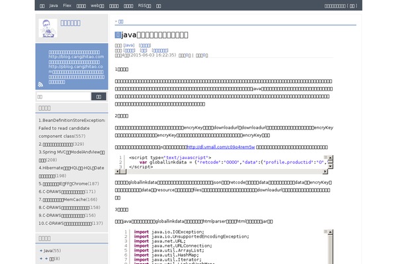The width and height of the screenshot is (397, 264).
Task: Click the first code block's scroll-down arrow
Action: coord(330,166)
